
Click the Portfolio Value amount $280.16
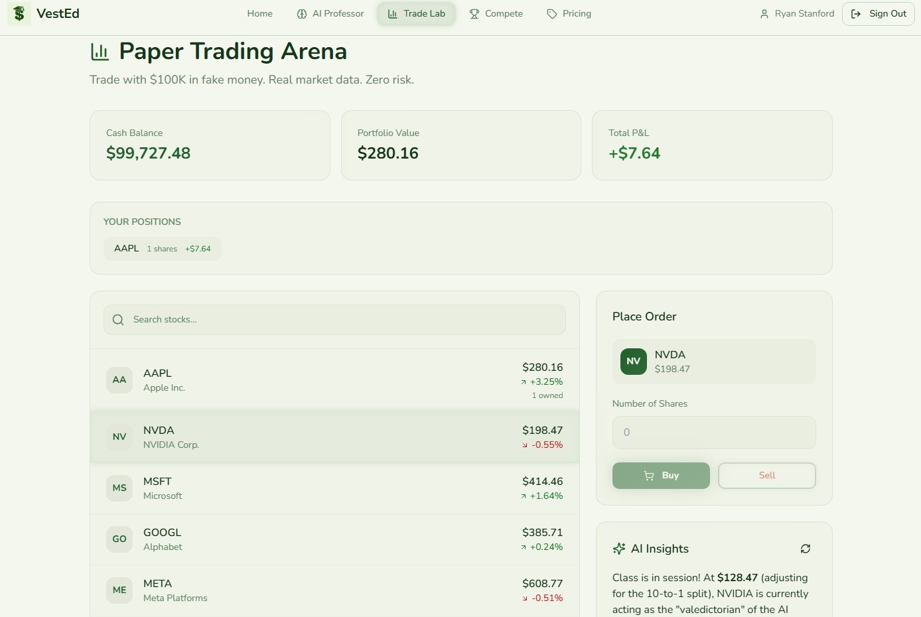pos(388,153)
